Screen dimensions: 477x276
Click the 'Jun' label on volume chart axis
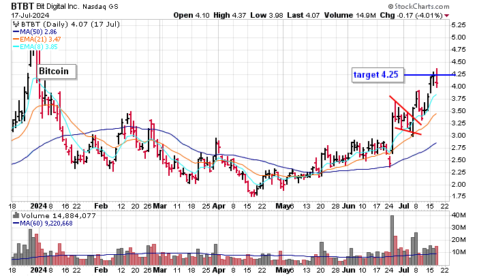pos(349,270)
